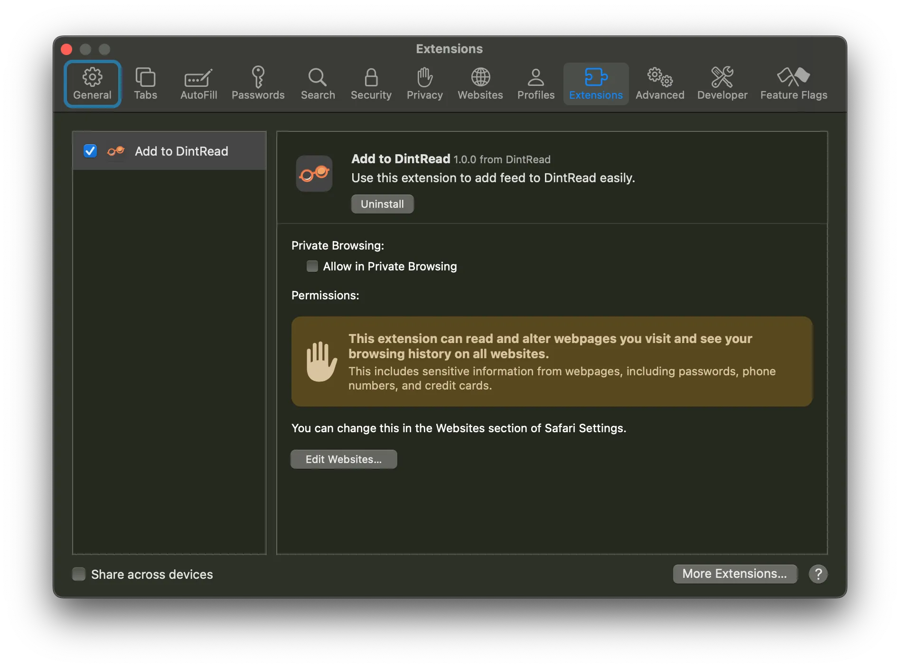Select the Advanced gears icon
Screen dimensions: 900x668
(x=659, y=77)
